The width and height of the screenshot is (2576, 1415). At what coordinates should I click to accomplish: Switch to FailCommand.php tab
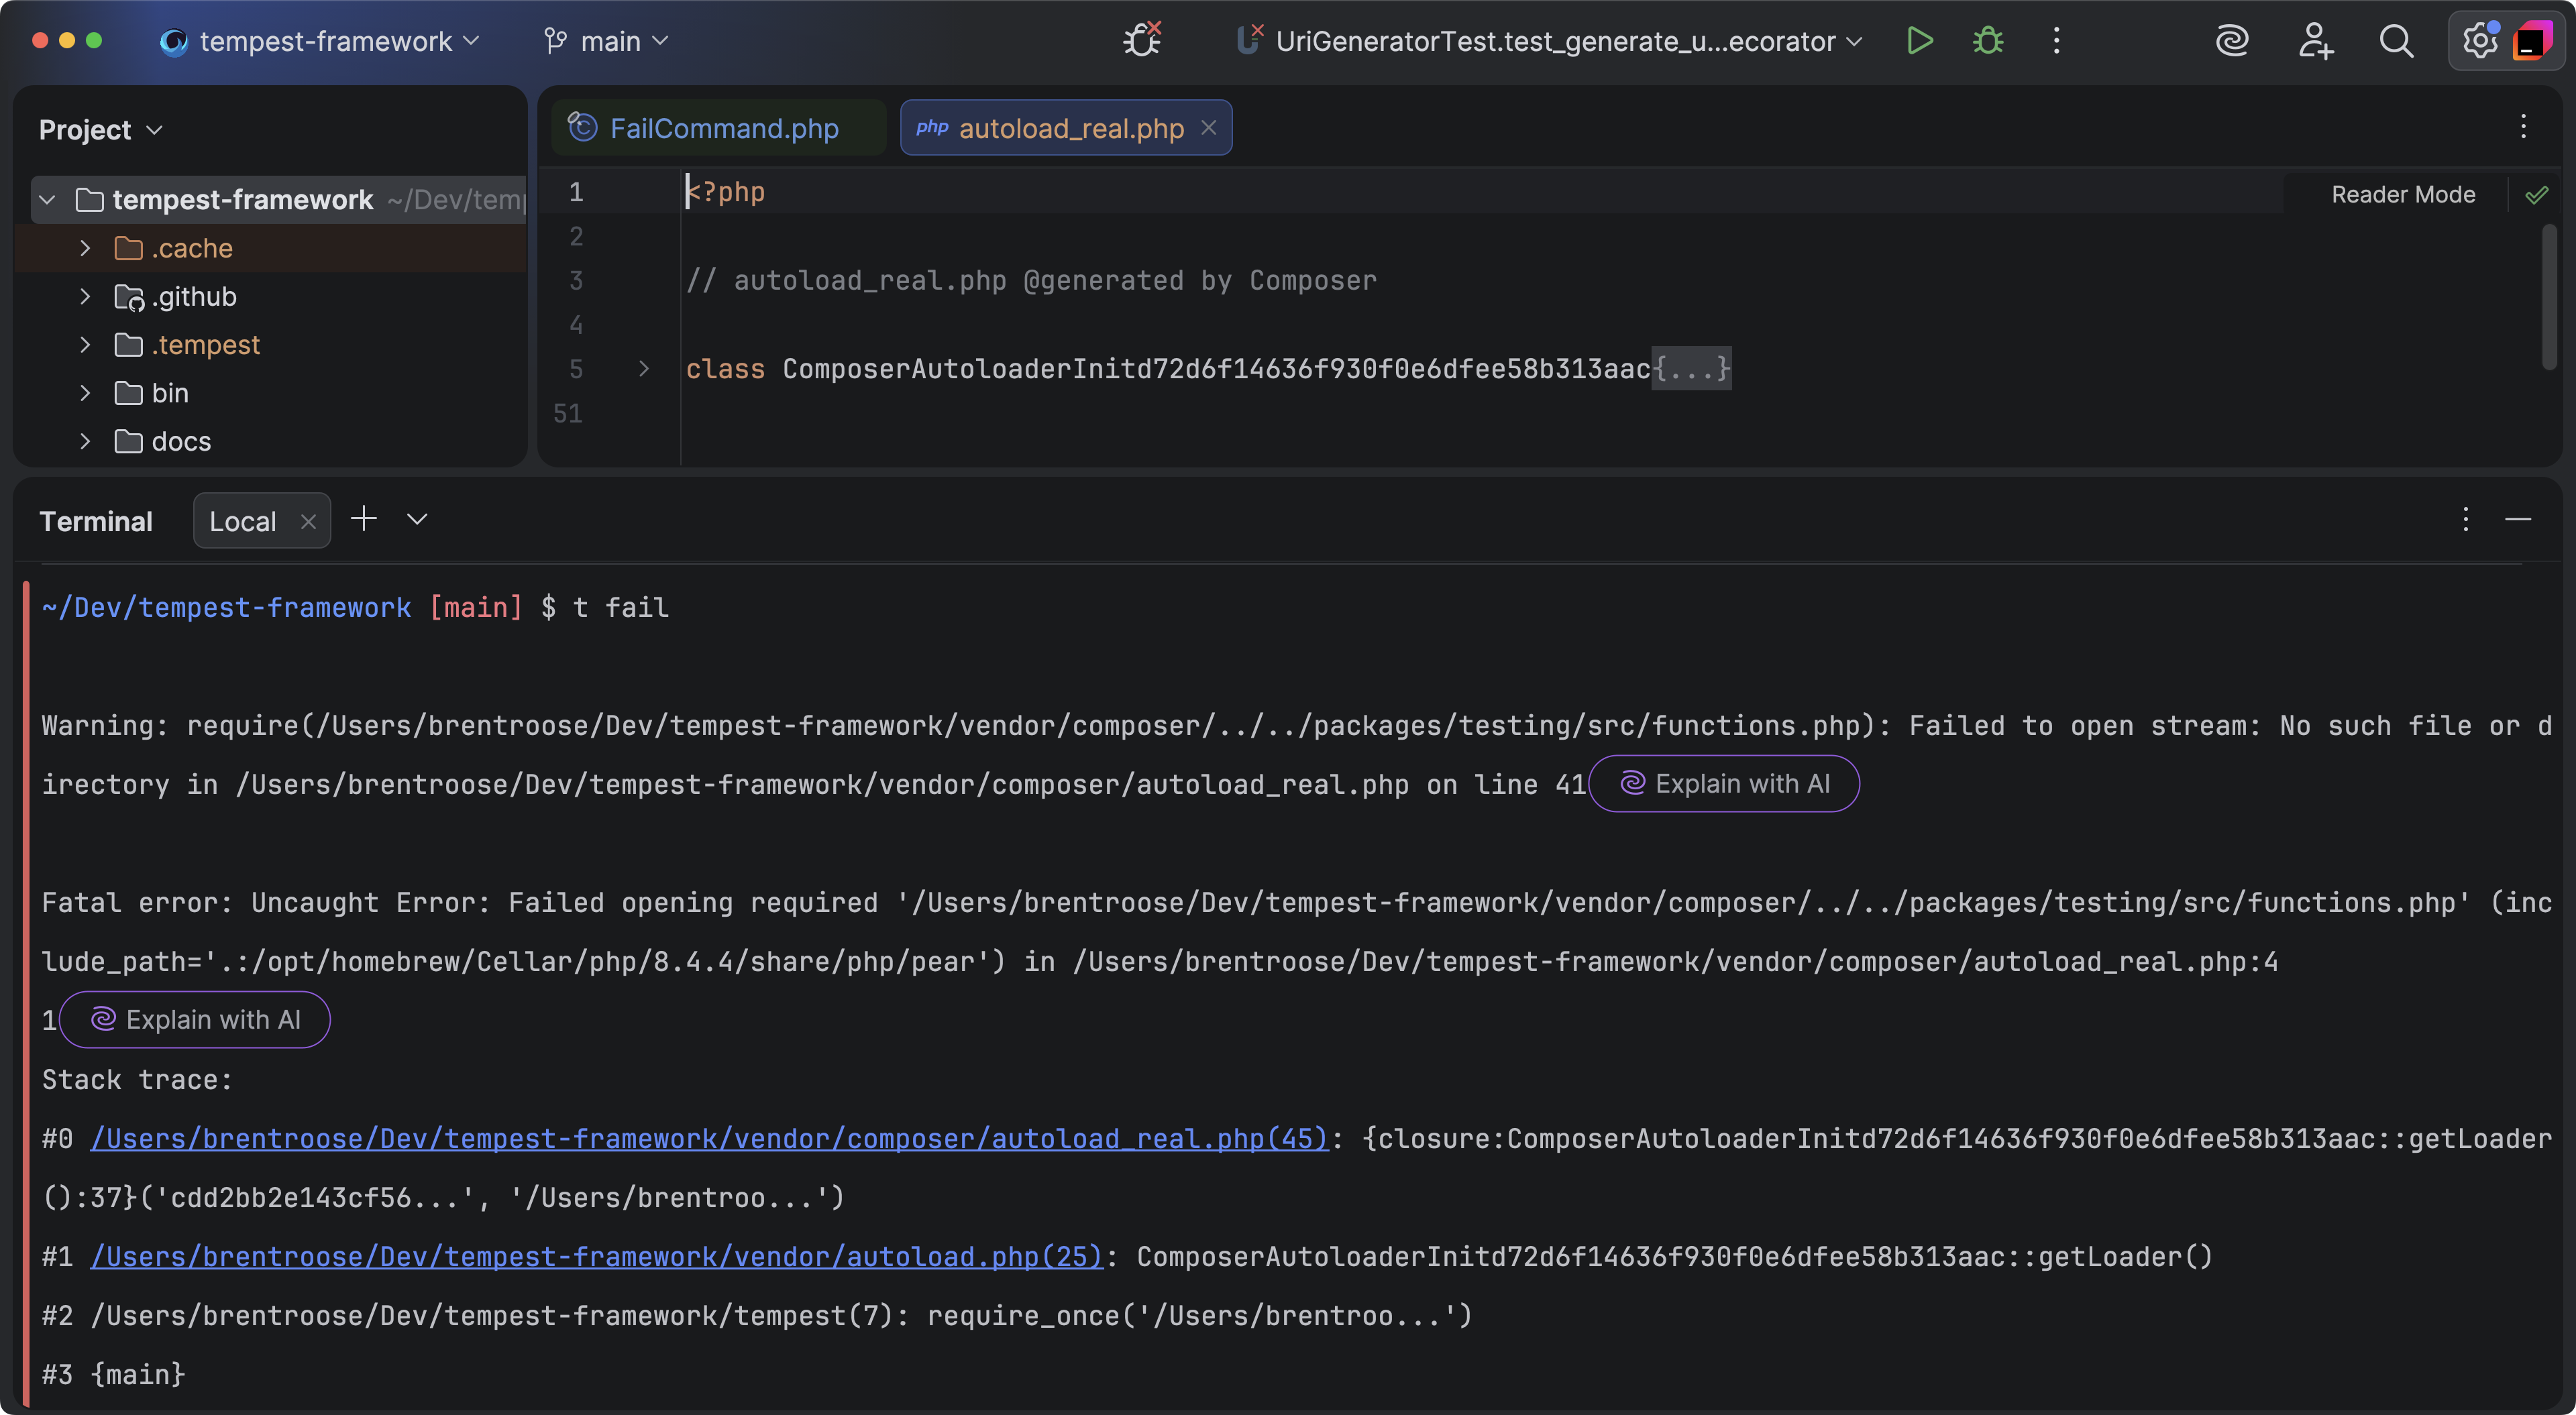pos(723,128)
